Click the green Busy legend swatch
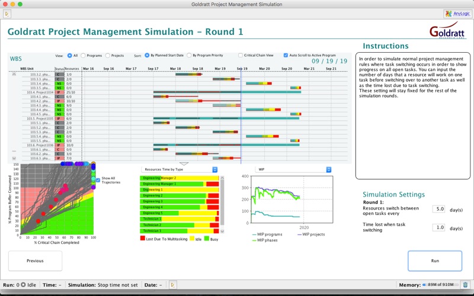This screenshot has width=474, height=296. point(206,239)
